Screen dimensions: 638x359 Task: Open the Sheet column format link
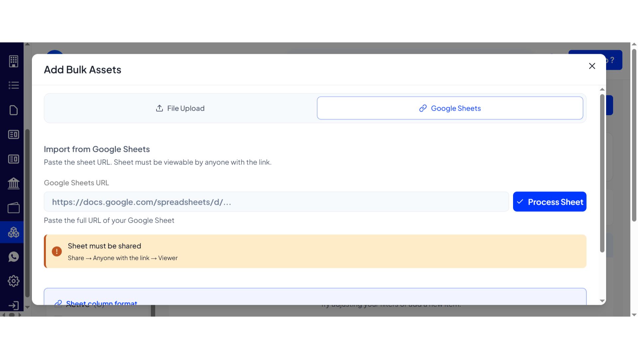point(101,303)
